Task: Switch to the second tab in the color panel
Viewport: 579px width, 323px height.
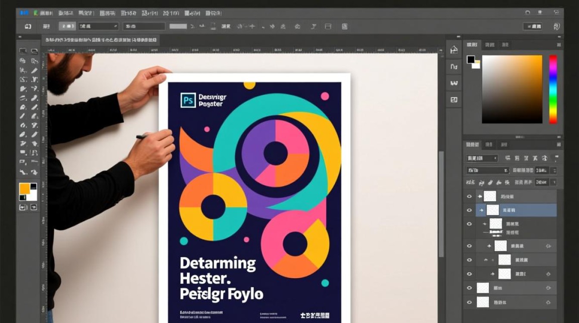Action: (489, 45)
